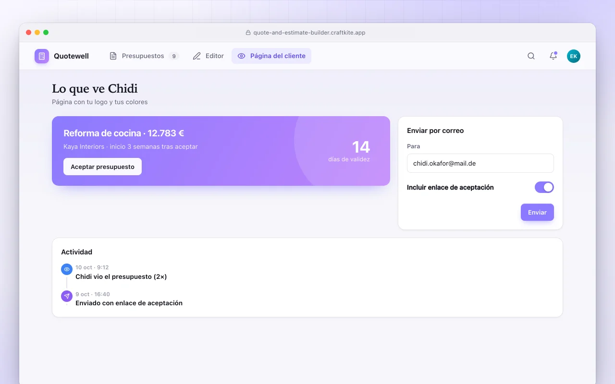Open the EK user avatar
The width and height of the screenshot is (615, 384).
pyautogui.click(x=574, y=56)
